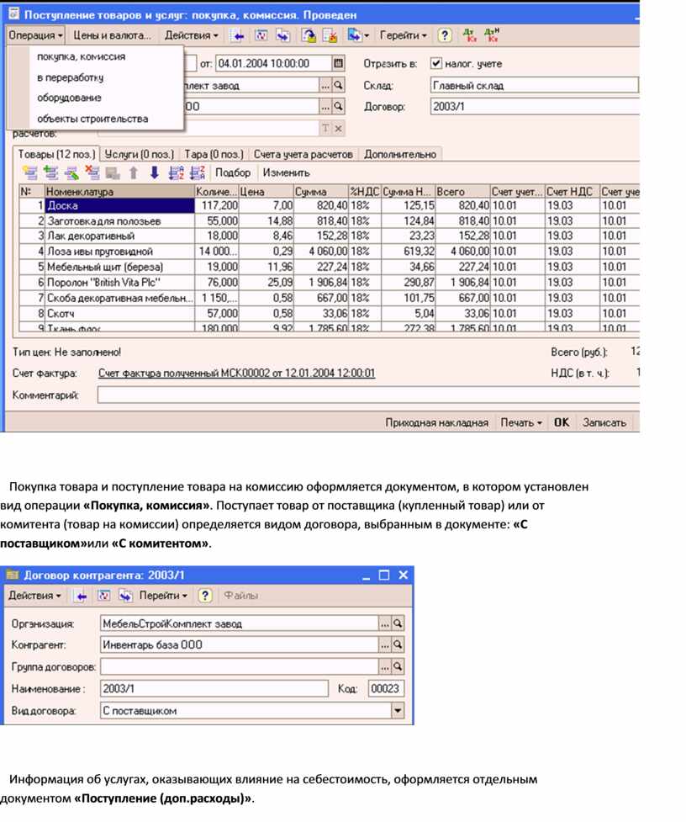
Task: Select the 'Лак декоративный' table cell
Action: coord(119,236)
